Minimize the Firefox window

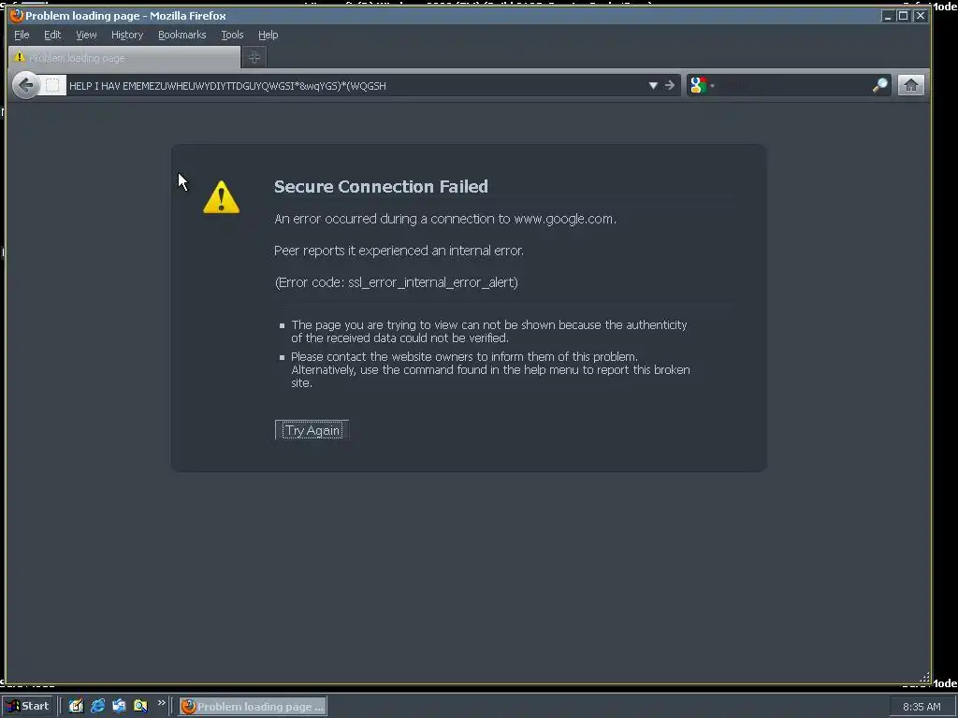[888, 16]
